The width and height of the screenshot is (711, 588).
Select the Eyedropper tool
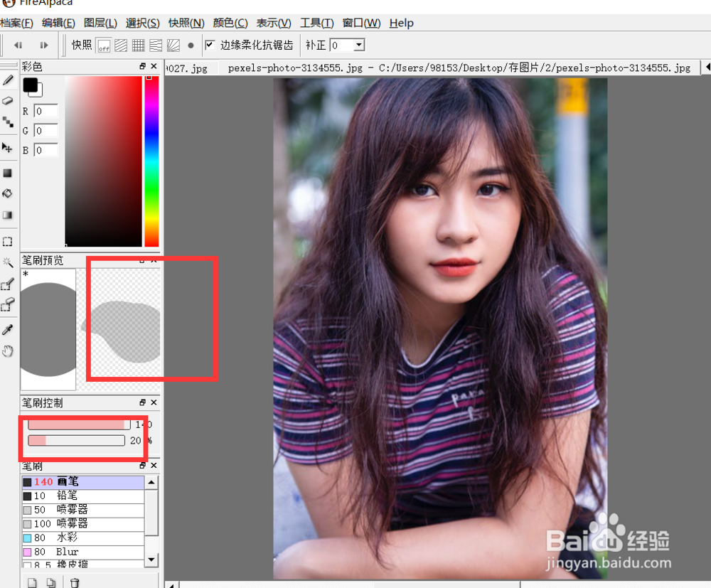point(8,330)
